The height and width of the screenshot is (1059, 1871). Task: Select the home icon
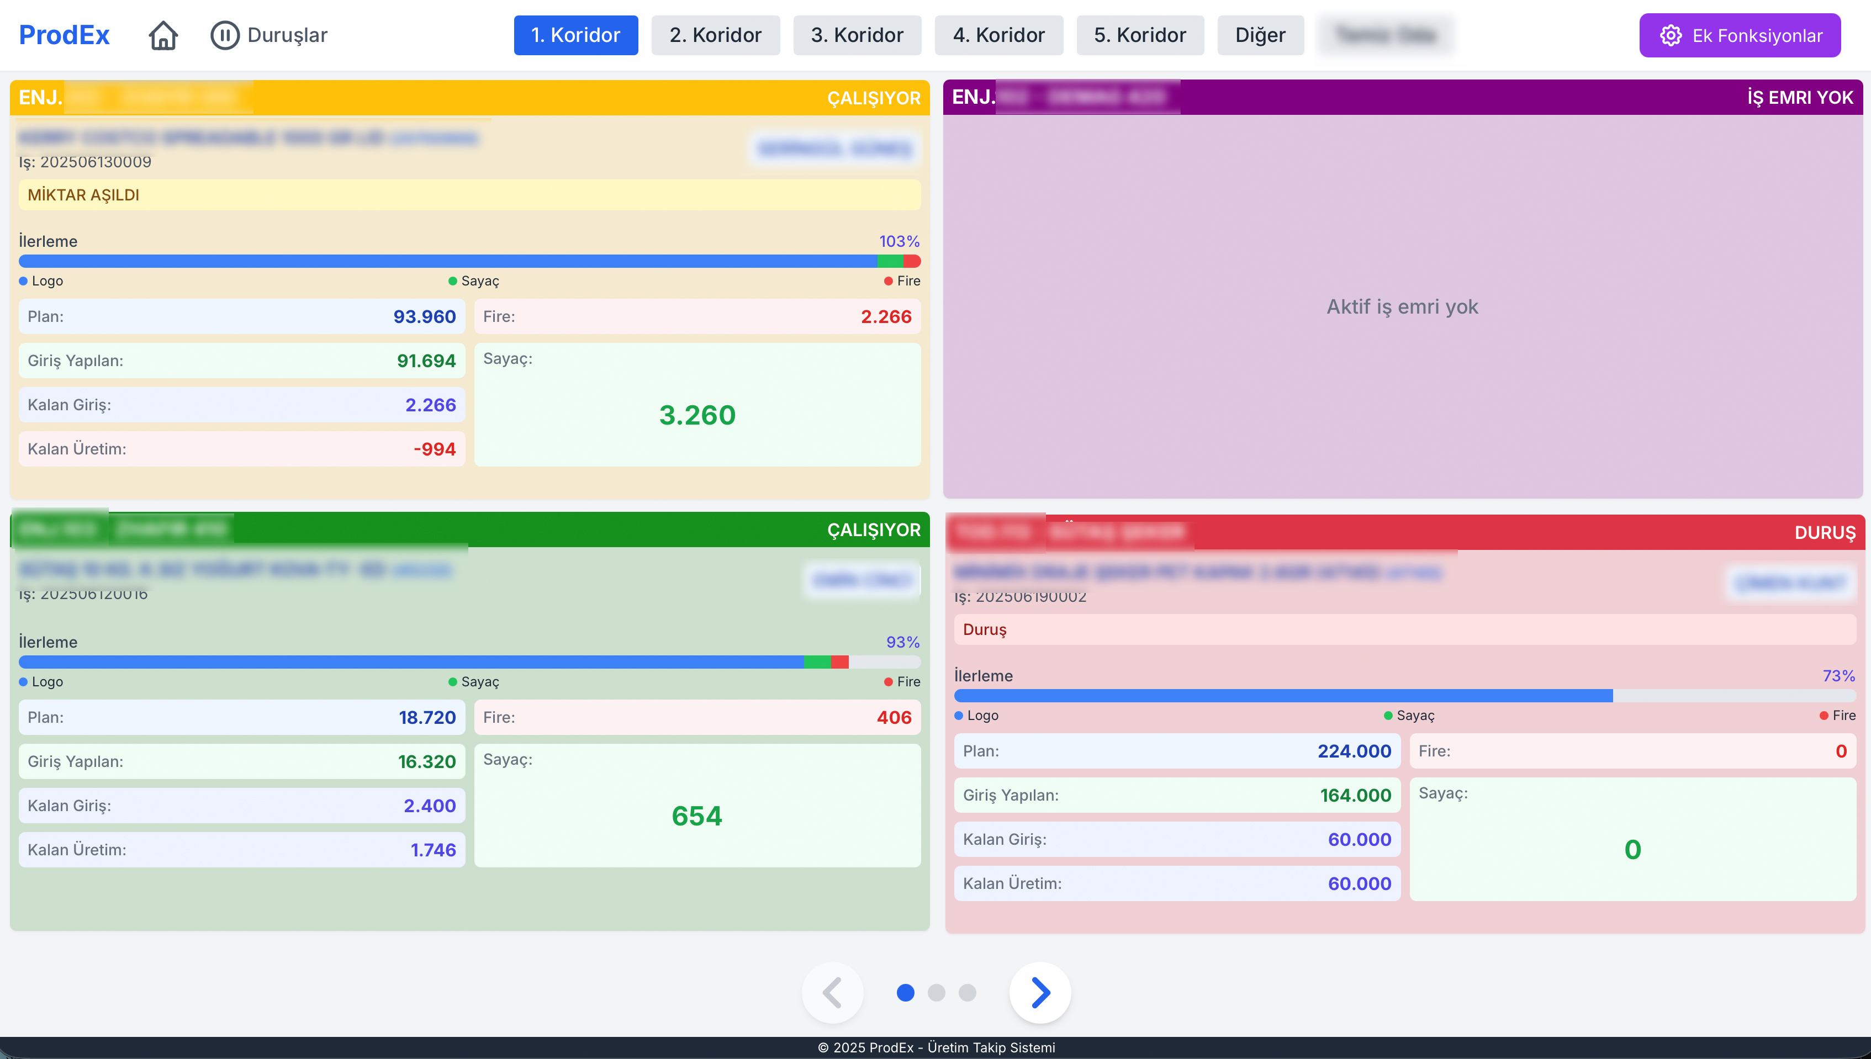tap(163, 34)
